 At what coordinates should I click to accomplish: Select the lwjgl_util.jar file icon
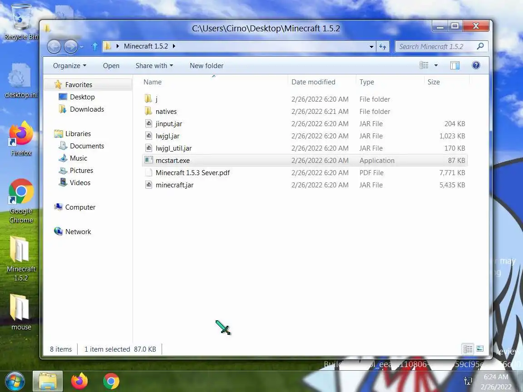[x=149, y=148]
